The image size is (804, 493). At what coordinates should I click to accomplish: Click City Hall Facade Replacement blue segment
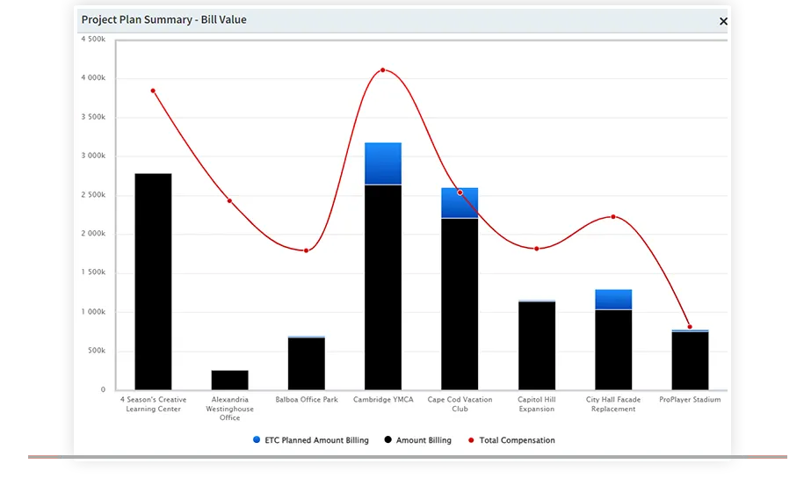click(x=613, y=299)
